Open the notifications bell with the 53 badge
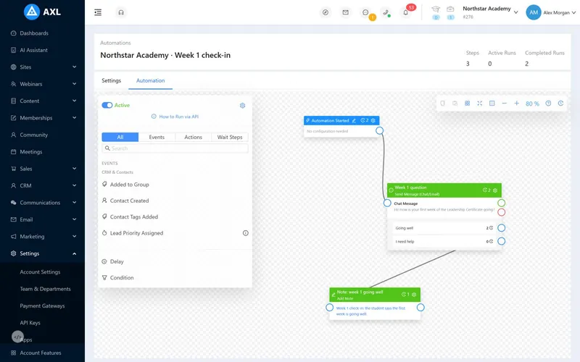The height and width of the screenshot is (362, 580). (406, 12)
